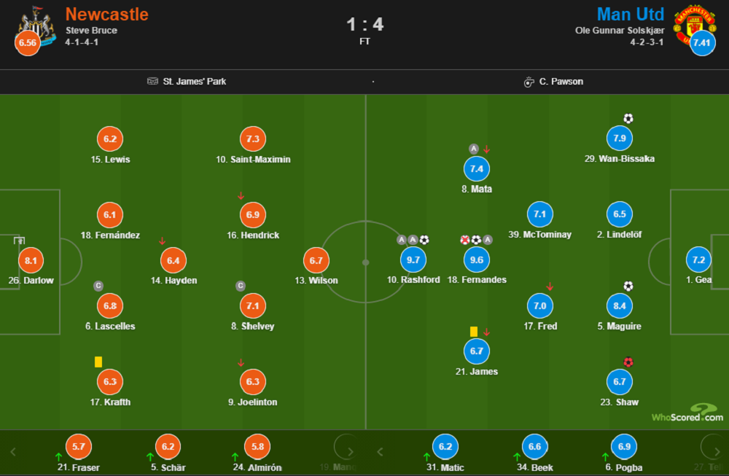Click the referee whistle icon beside C. Pawson
This screenshot has width=729, height=476.
click(529, 82)
